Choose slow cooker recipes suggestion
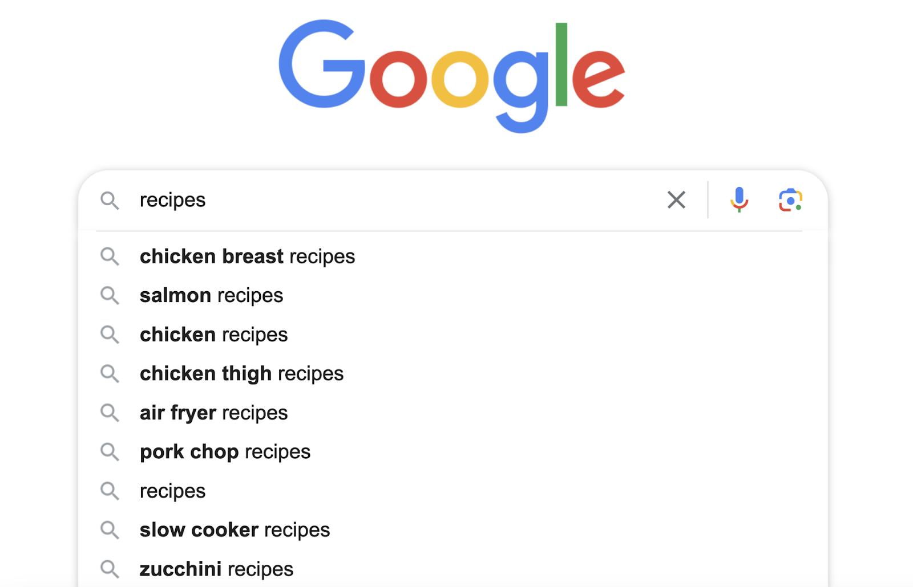913x587 pixels. tap(235, 530)
